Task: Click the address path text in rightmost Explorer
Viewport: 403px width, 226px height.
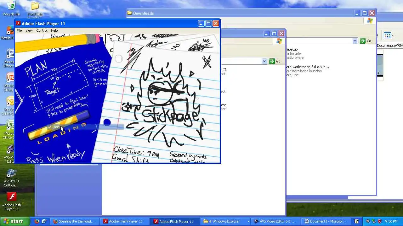Action: pyautogui.click(x=390, y=46)
